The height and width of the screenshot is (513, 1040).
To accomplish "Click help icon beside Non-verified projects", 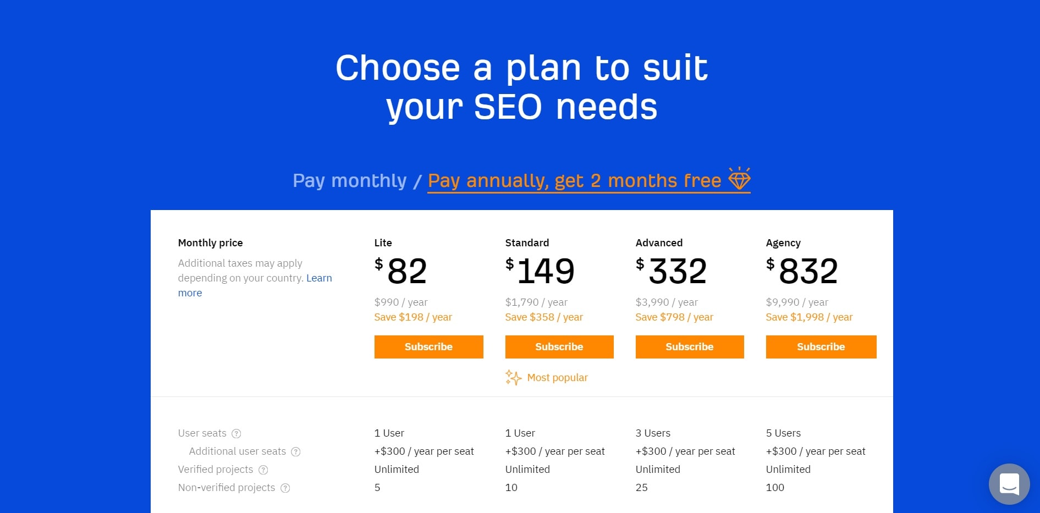I will pyautogui.click(x=285, y=488).
